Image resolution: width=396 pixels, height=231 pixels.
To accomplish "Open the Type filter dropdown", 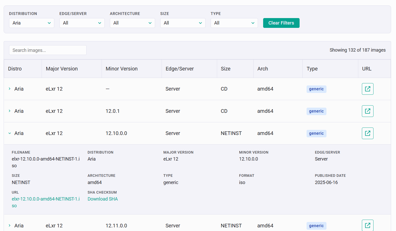I will [234, 23].
